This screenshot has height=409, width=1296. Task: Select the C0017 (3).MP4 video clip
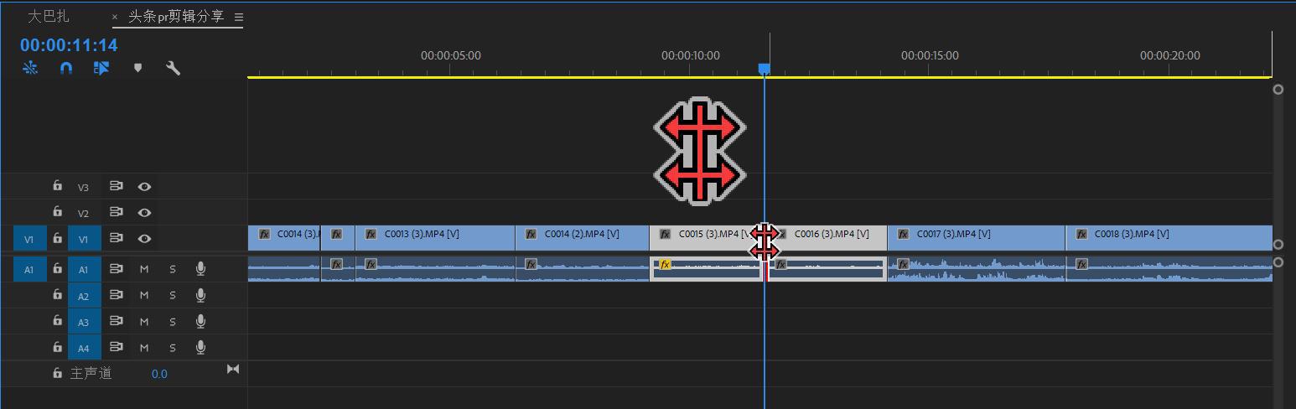[x=977, y=238]
